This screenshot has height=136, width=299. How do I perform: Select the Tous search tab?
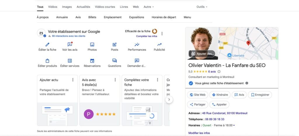(40, 7)
